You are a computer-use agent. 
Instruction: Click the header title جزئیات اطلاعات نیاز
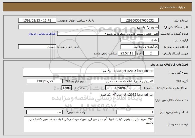(x=172, y=7)
